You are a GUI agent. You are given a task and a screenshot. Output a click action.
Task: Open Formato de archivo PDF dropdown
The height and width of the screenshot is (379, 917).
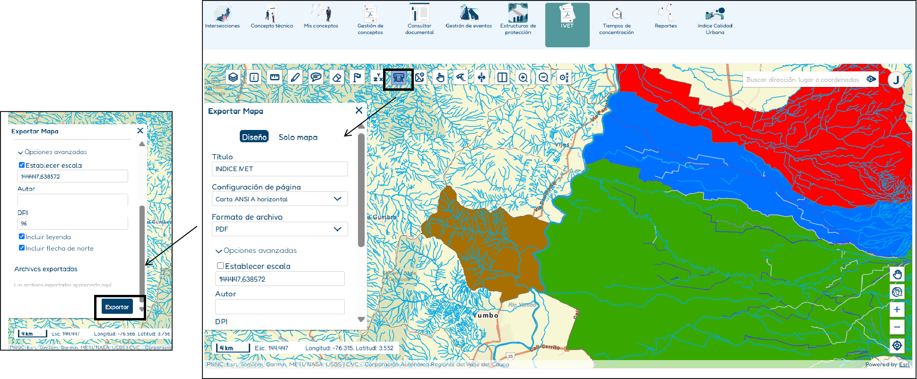[x=280, y=229]
